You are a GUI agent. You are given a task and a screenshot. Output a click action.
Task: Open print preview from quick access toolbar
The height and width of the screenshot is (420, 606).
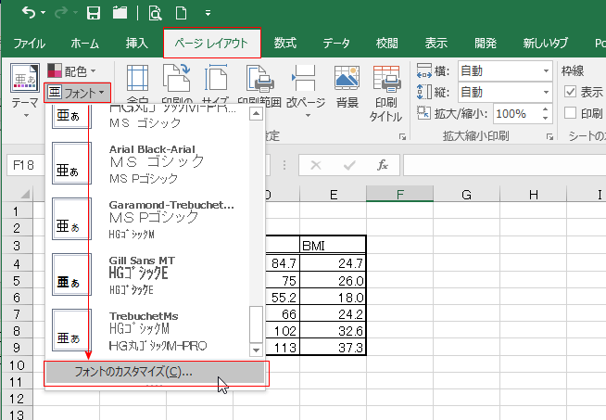[x=155, y=13]
